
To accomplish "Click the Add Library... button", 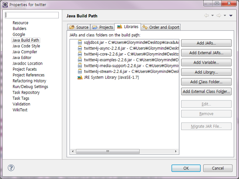I will [x=206, y=72].
